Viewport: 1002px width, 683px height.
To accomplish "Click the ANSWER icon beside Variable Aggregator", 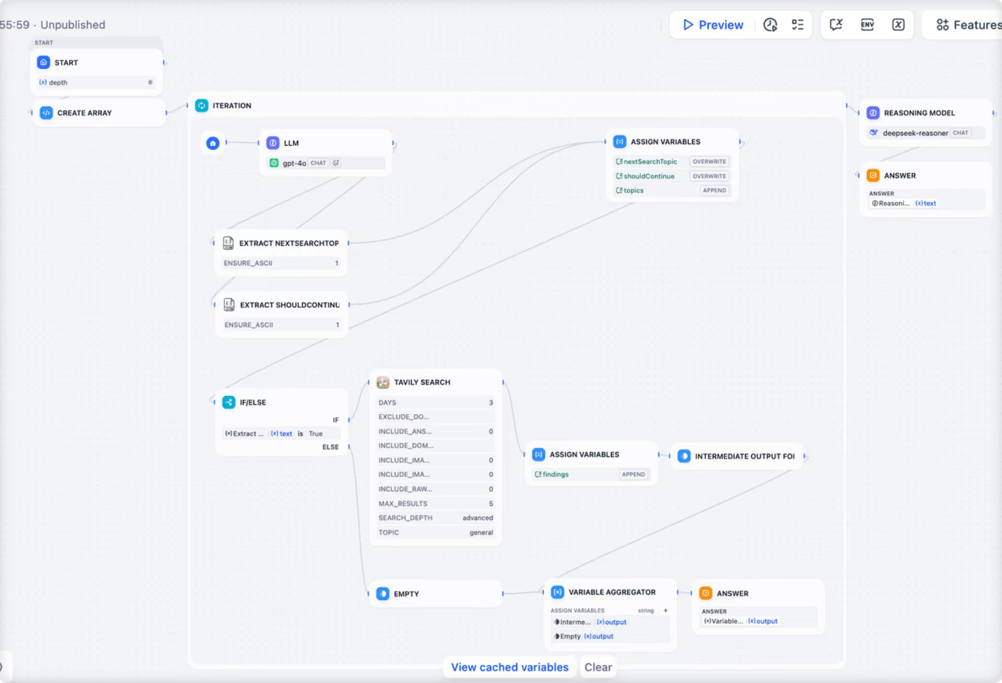I will point(706,593).
